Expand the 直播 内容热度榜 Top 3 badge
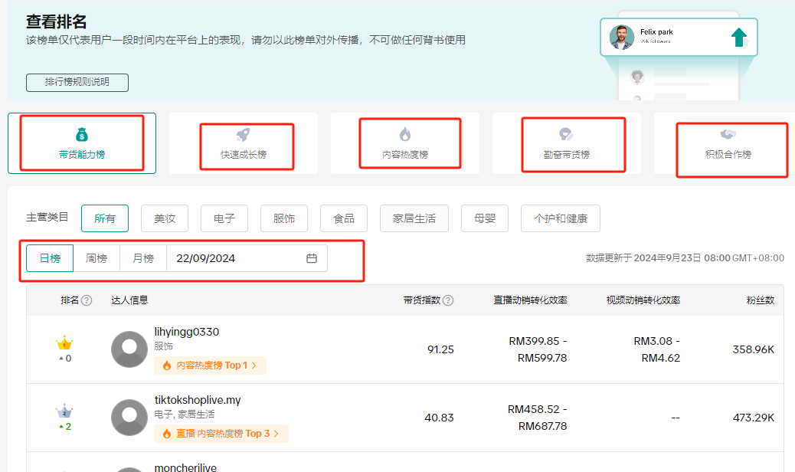 pos(221,434)
